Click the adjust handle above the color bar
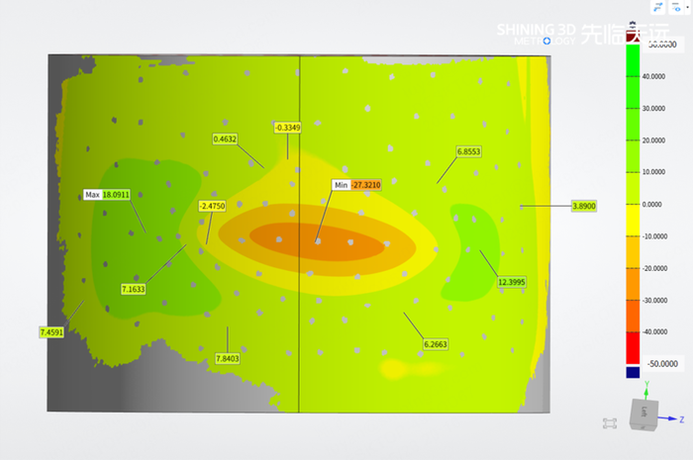Screen dimensions: 693x460 point(633,25)
